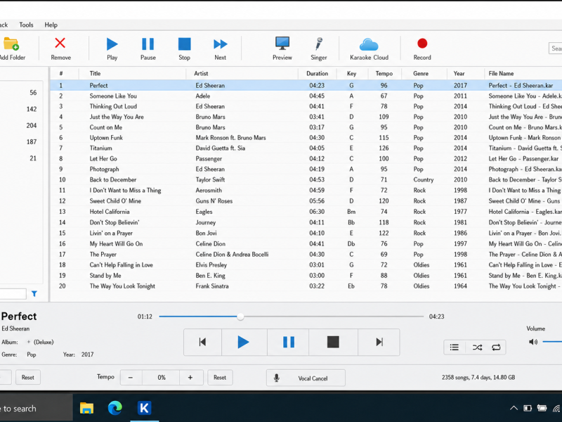This screenshot has width=562, height=422.
Task: Sort the list by Year column
Action: pyautogui.click(x=459, y=74)
